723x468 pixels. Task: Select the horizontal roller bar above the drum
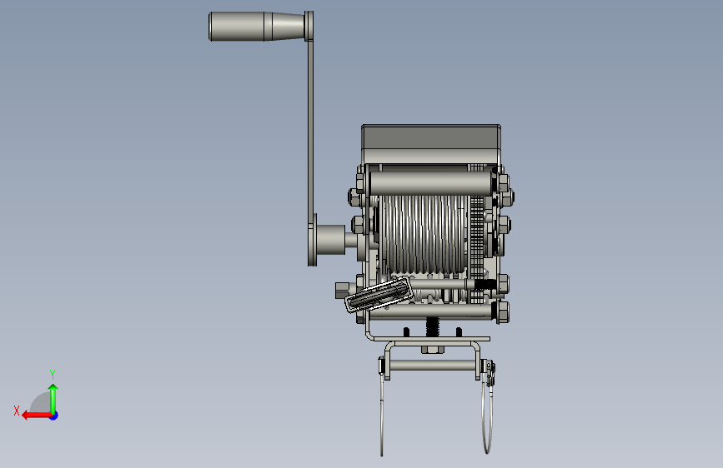[x=430, y=183]
